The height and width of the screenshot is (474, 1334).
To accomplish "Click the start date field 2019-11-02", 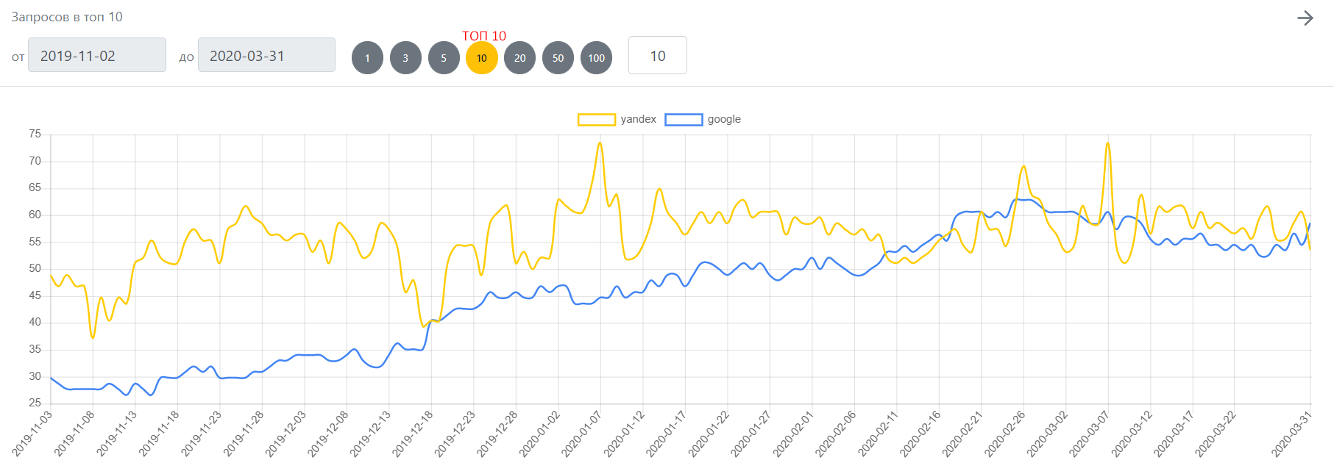I will pos(97,56).
